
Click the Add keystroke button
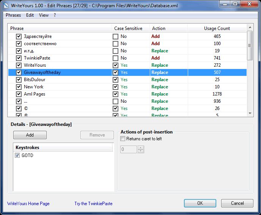30,135
